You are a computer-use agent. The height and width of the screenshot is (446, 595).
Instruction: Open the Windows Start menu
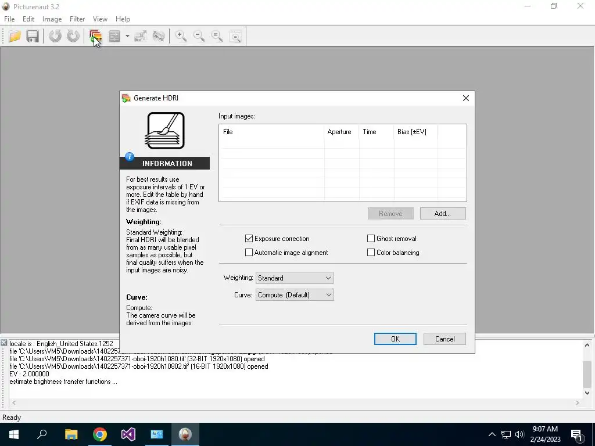coord(14,434)
